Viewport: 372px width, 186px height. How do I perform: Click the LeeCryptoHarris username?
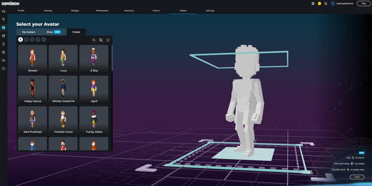tap(345, 3)
